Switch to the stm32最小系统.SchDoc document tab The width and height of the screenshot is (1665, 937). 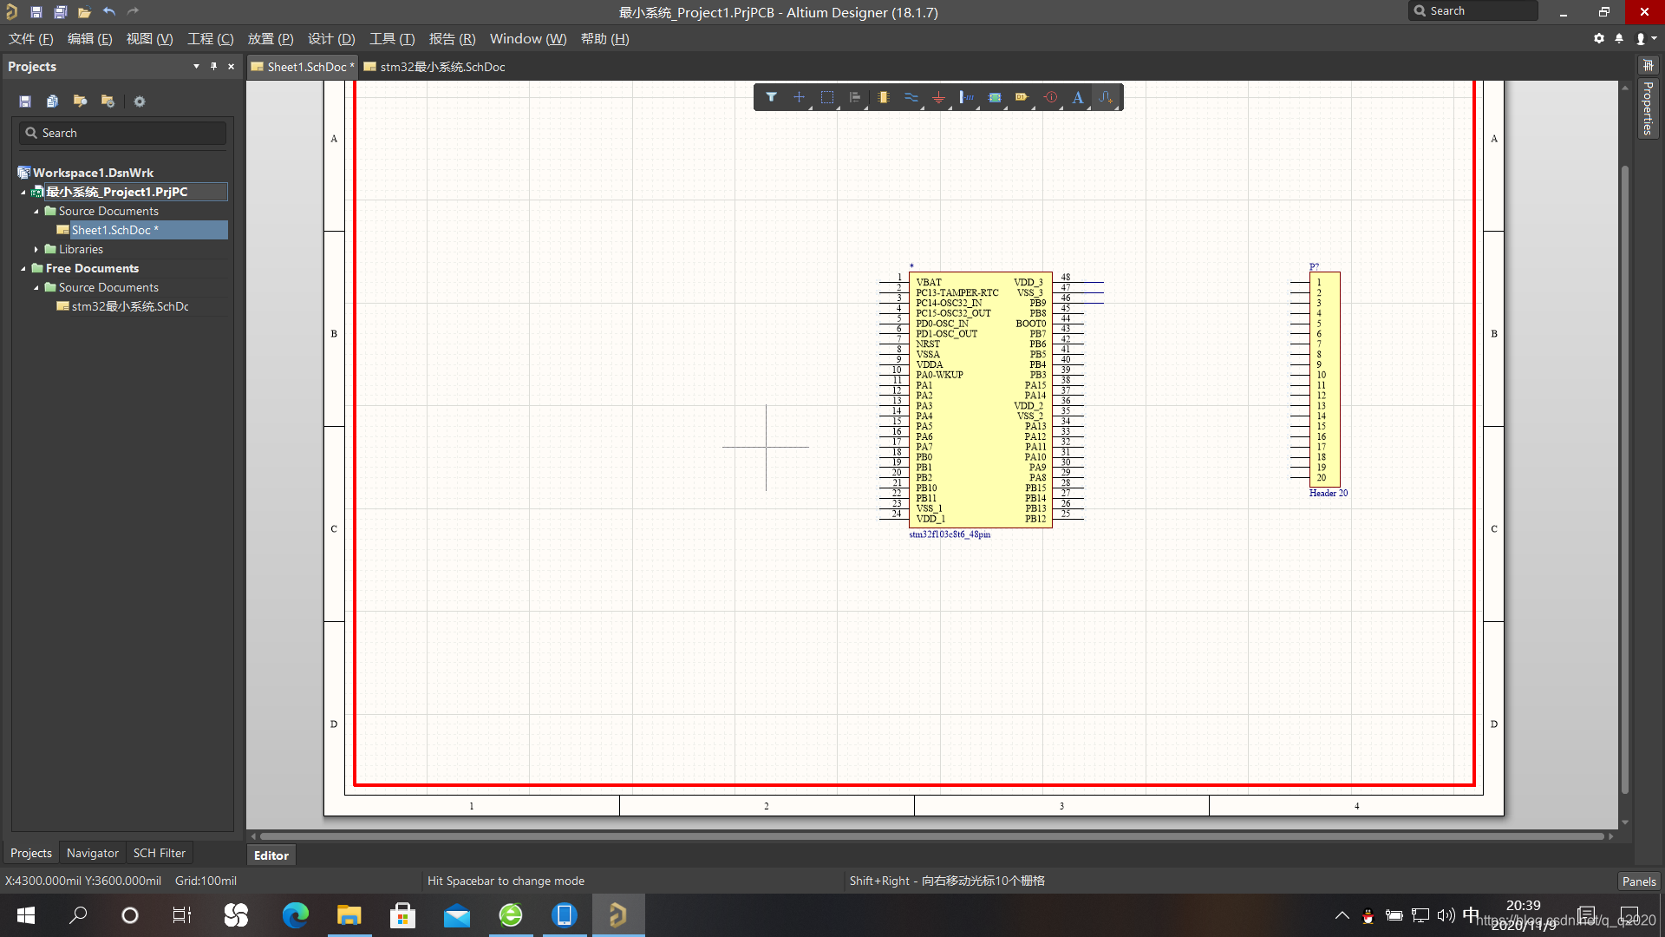pos(434,67)
